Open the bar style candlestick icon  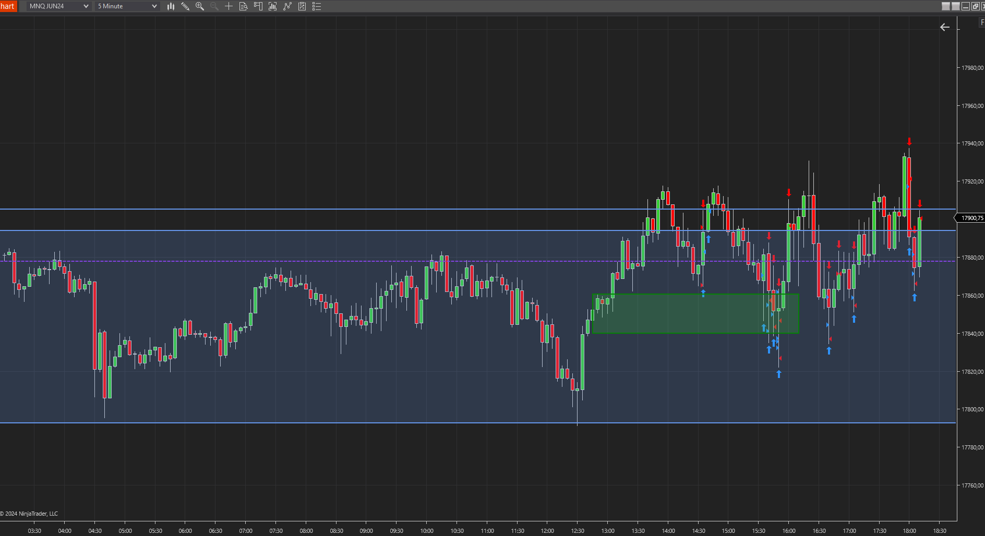coord(171,6)
